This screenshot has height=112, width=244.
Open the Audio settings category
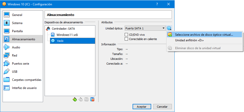pos(16,47)
